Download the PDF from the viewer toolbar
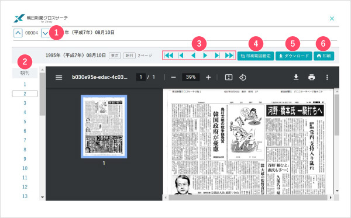The height and width of the screenshot is (218, 351). point(296,77)
